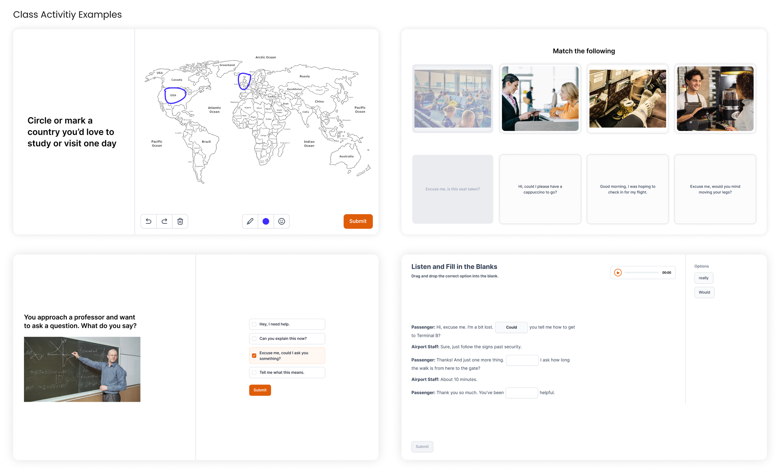Open the smiley emoji sticker tool
This screenshot has width=780, height=473.
point(281,221)
